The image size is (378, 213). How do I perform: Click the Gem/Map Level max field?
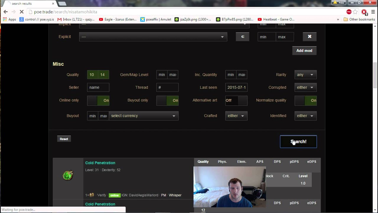(x=173, y=75)
